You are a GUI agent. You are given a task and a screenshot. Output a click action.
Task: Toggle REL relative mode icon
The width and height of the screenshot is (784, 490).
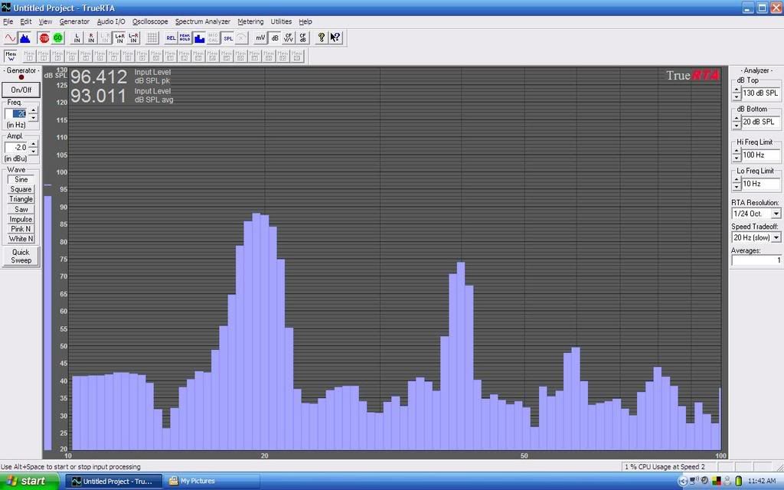tap(171, 38)
